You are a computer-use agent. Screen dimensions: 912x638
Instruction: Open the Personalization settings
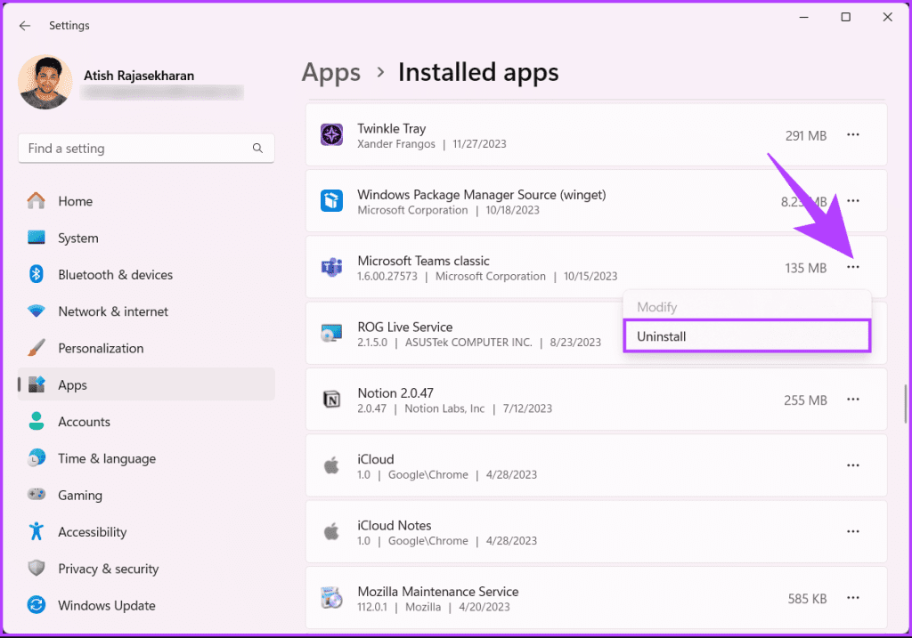click(107, 348)
